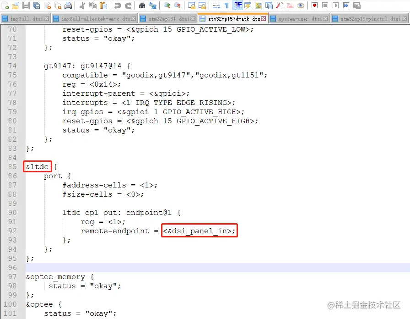
Task: Click the Save recorded macro icon
Action: [x=357, y=5]
